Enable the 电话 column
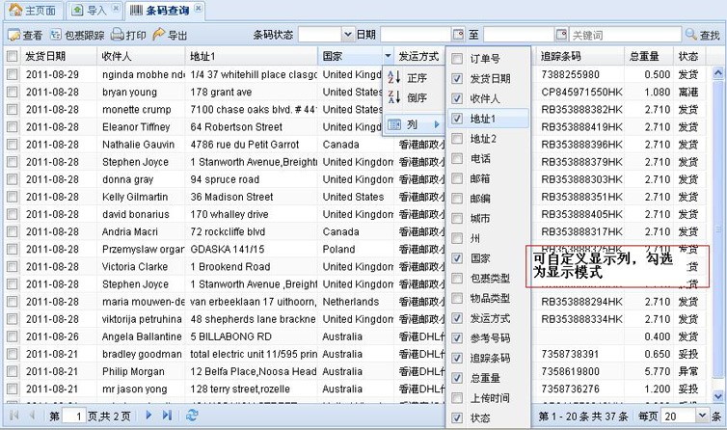Image resolution: width=727 pixels, height=430 pixels. 457,159
